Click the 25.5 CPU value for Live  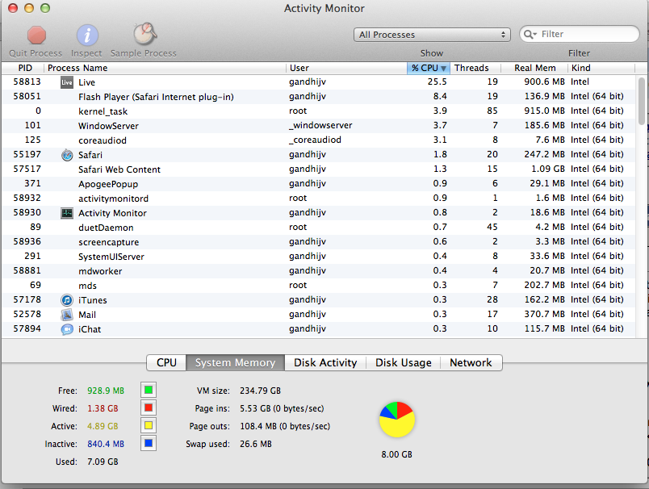coord(437,82)
